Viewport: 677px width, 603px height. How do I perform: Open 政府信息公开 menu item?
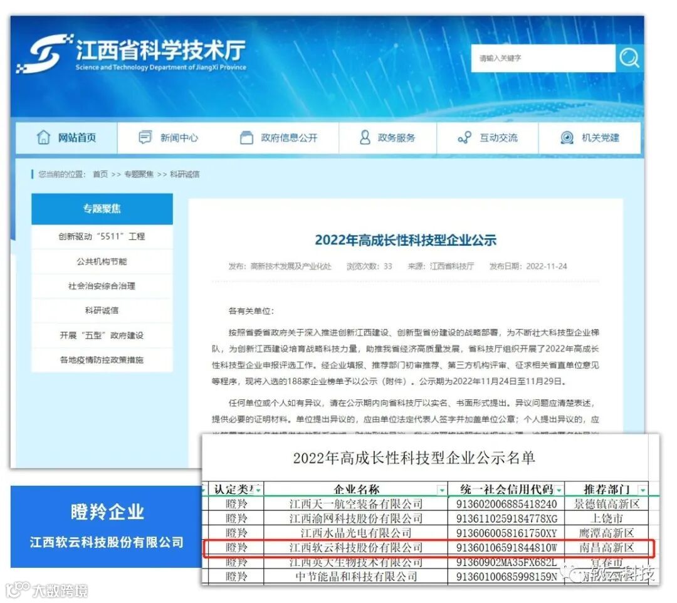[289, 138]
